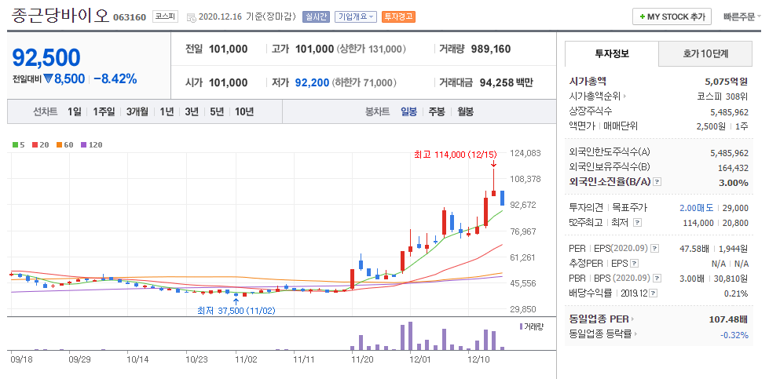This screenshot has height=379, width=769.
Task: Click the 코스피 market badge
Action: pyautogui.click(x=166, y=16)
